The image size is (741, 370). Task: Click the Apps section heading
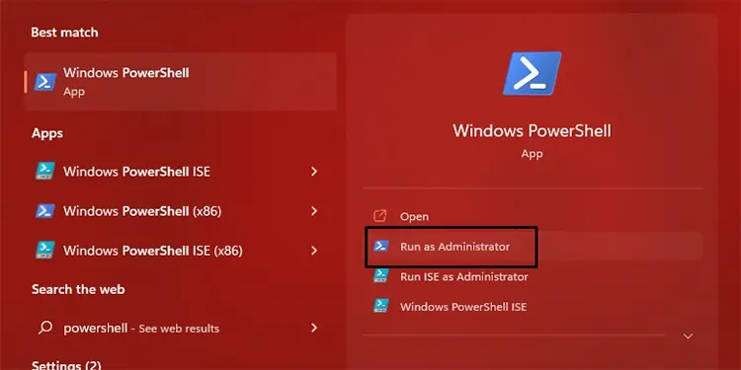47,133
